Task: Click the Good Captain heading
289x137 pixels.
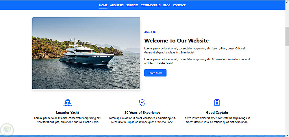Action: tap(217, 112)
